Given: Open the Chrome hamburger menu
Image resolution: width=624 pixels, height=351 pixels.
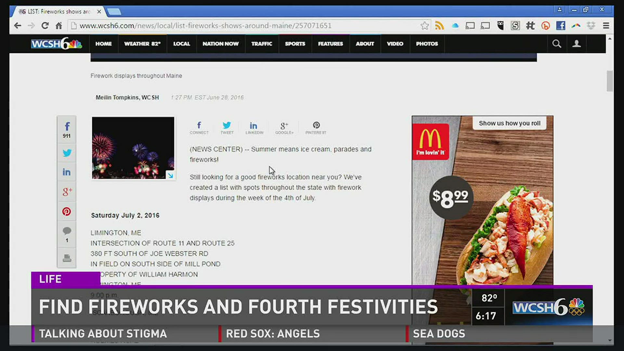Looking at the screenshot, I should 606,26.
